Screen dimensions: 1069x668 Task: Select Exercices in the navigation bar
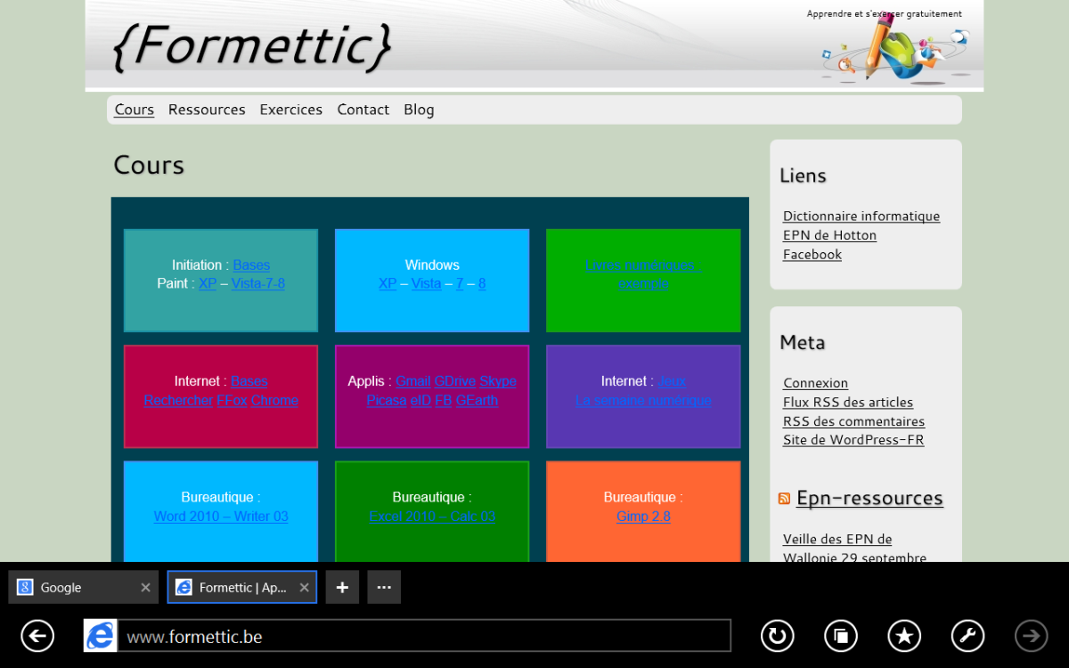290,110
